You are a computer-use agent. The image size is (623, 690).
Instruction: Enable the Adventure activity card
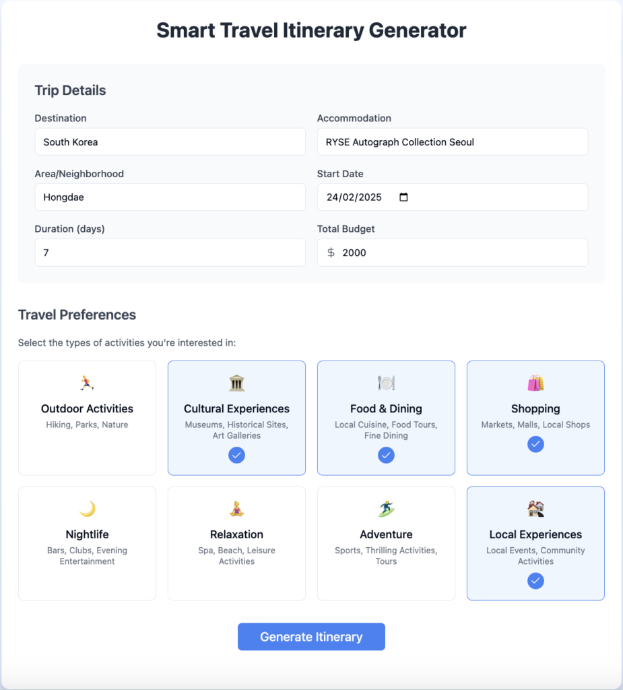coord(386,543)
